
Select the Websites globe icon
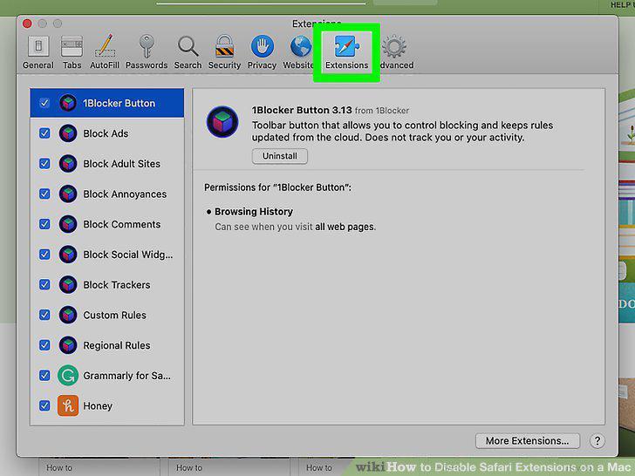(300, 46)
